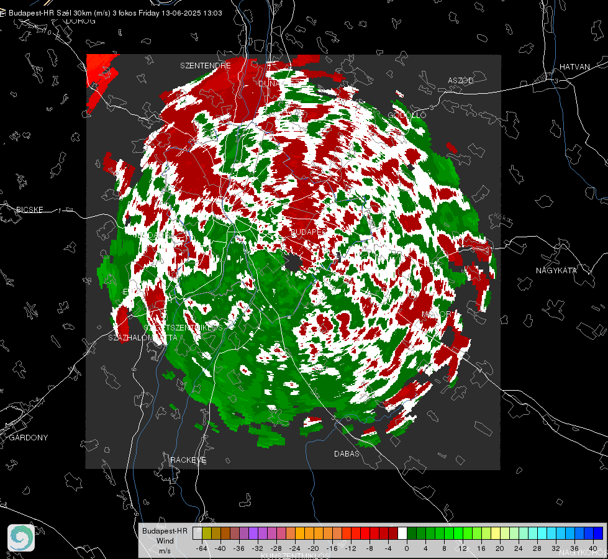Click the dark radar site marker at center
Image resolution: width=608 pixels, height=559 pixels.
294,263
